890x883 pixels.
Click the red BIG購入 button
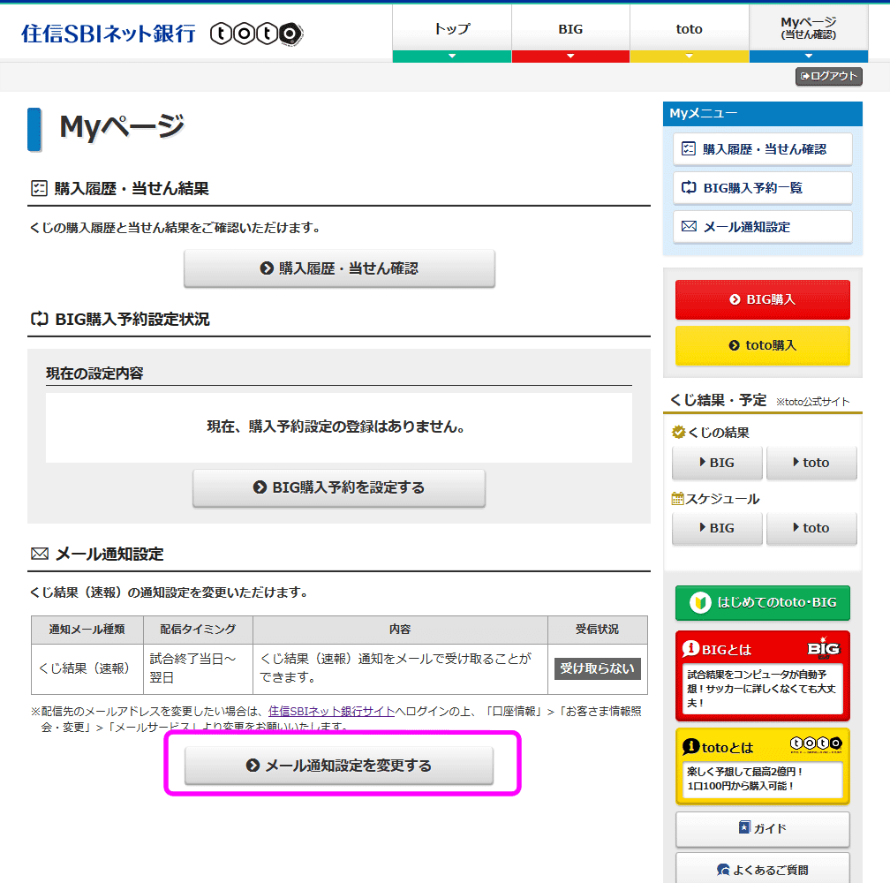762,299
